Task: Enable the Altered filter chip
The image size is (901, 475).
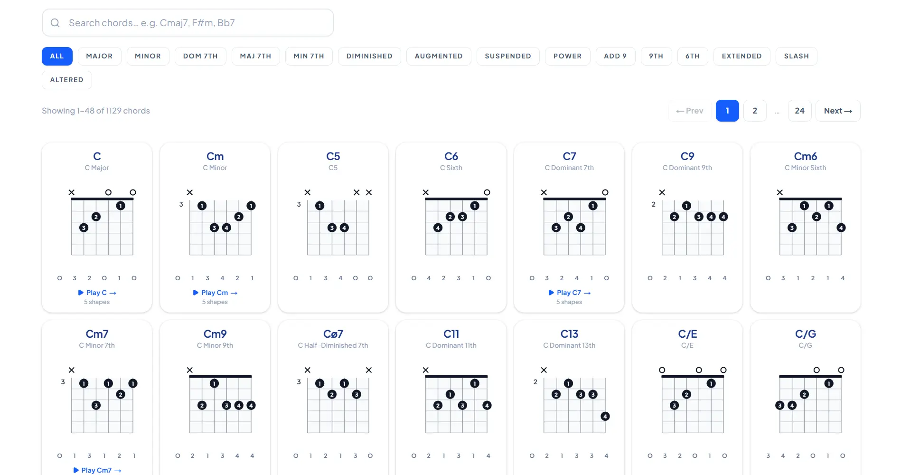Action: [x=67, y=80]
